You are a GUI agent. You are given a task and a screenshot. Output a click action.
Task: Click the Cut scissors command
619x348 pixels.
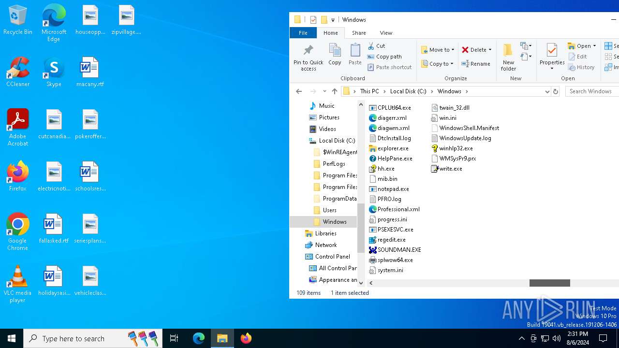tap(376, 46)
